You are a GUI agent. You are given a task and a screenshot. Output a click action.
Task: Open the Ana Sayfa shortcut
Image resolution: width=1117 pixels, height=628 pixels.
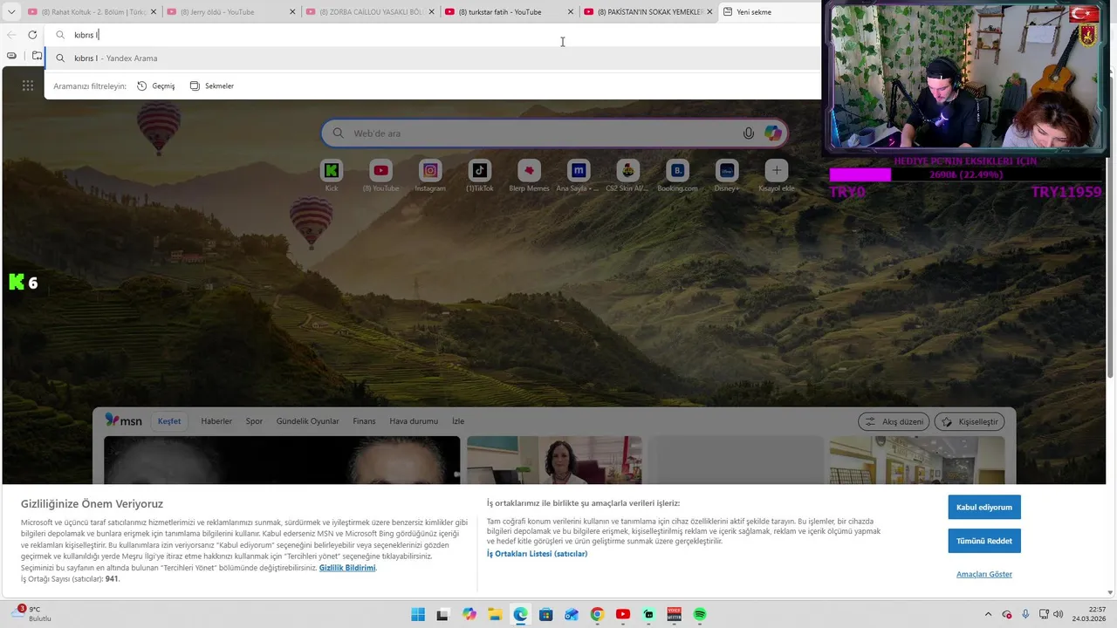(578, 175)
